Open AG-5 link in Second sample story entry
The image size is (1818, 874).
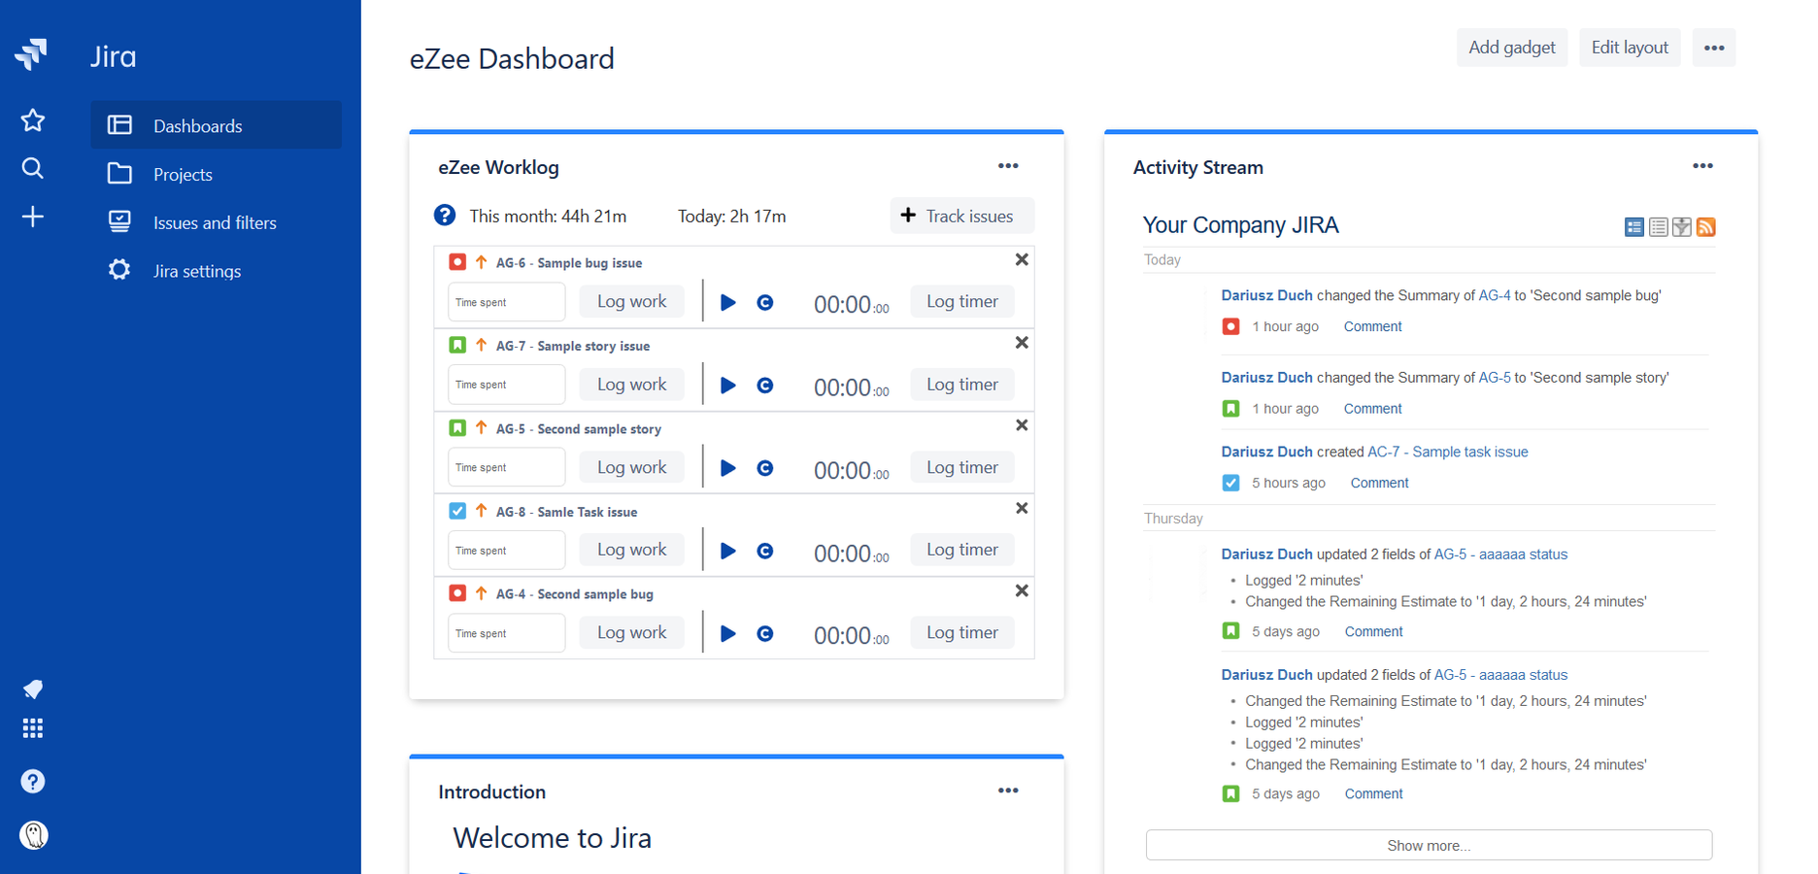pyautogui.click(x=1494, y=378)
